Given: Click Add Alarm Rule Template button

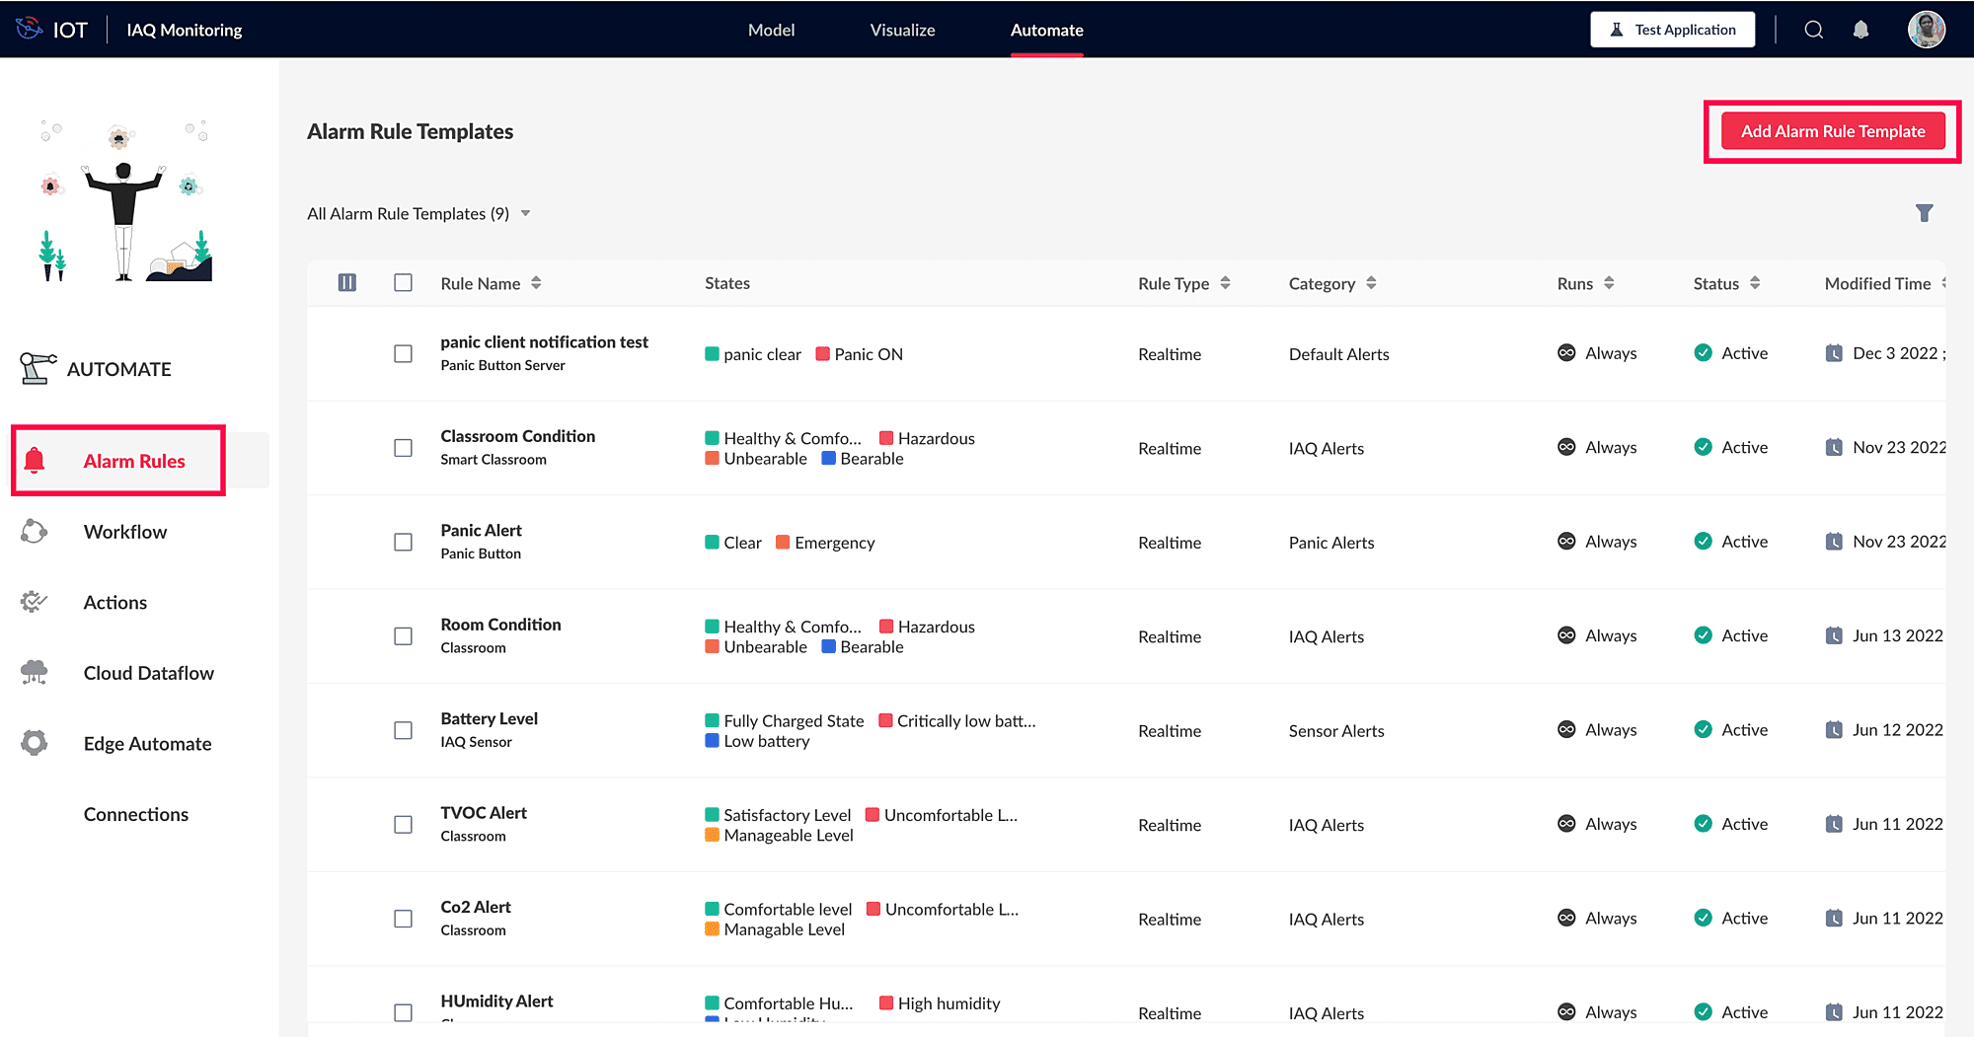Looking at the screenshot, I should click(1832, 131).
